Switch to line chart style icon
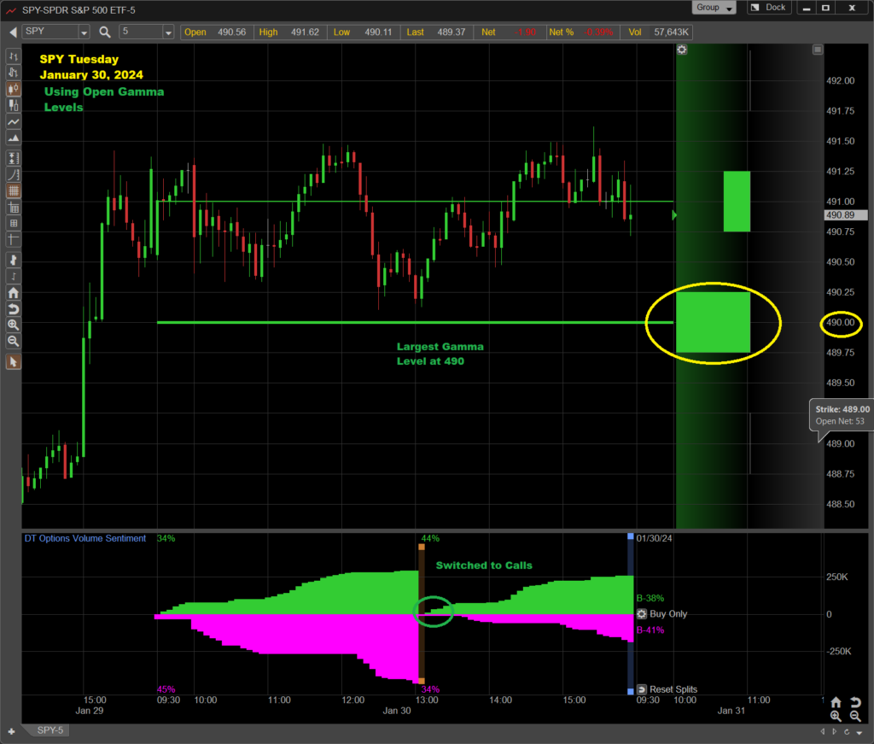This screenshot has height=744, width=874. pyautogui.click(x=14, y=122)
